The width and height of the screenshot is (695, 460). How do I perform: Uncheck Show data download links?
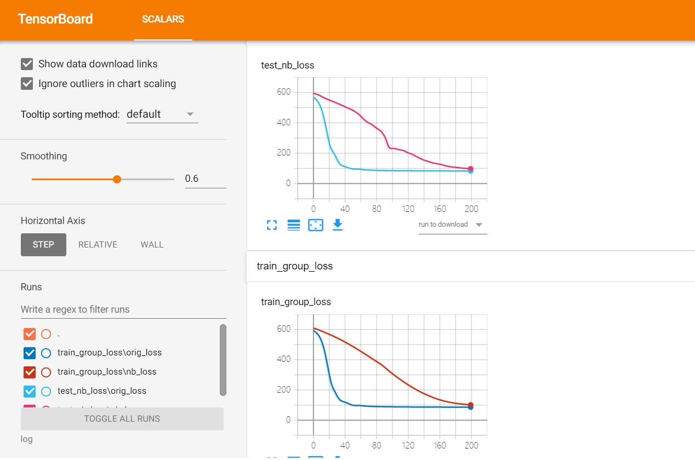[27, 64]
